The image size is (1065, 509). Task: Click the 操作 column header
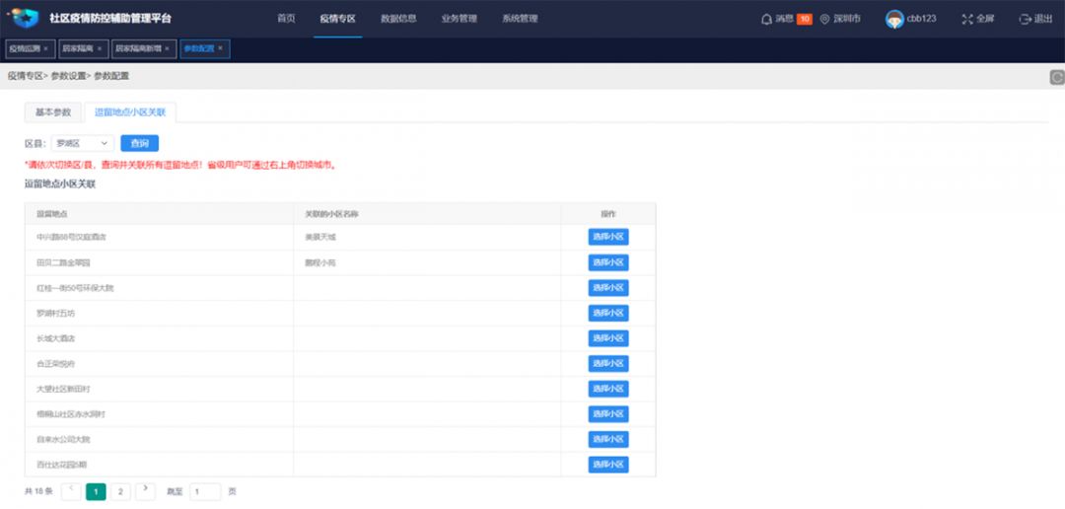coord(607,214)
